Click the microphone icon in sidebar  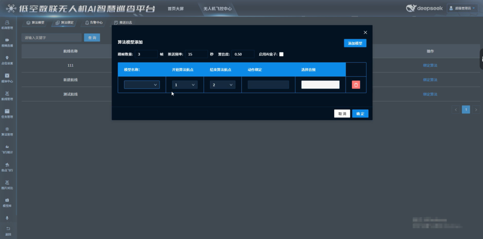pos(7,218)
